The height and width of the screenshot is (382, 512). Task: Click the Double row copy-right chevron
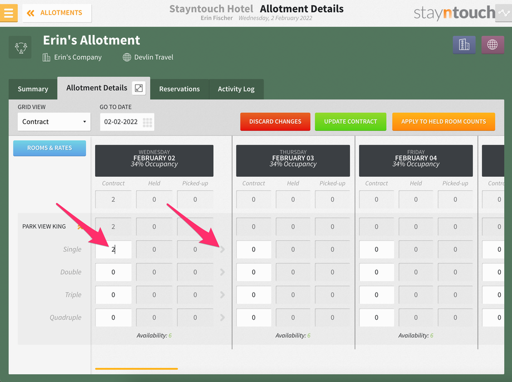pyautogui.click(x=223, y=272)
